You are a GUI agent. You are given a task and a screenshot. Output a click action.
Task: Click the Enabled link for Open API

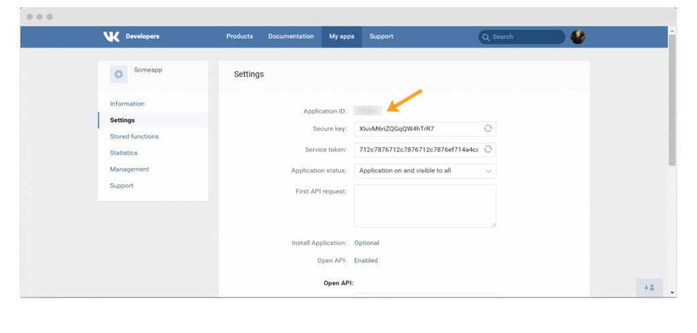pyautogui.click(x=366, y=261)
